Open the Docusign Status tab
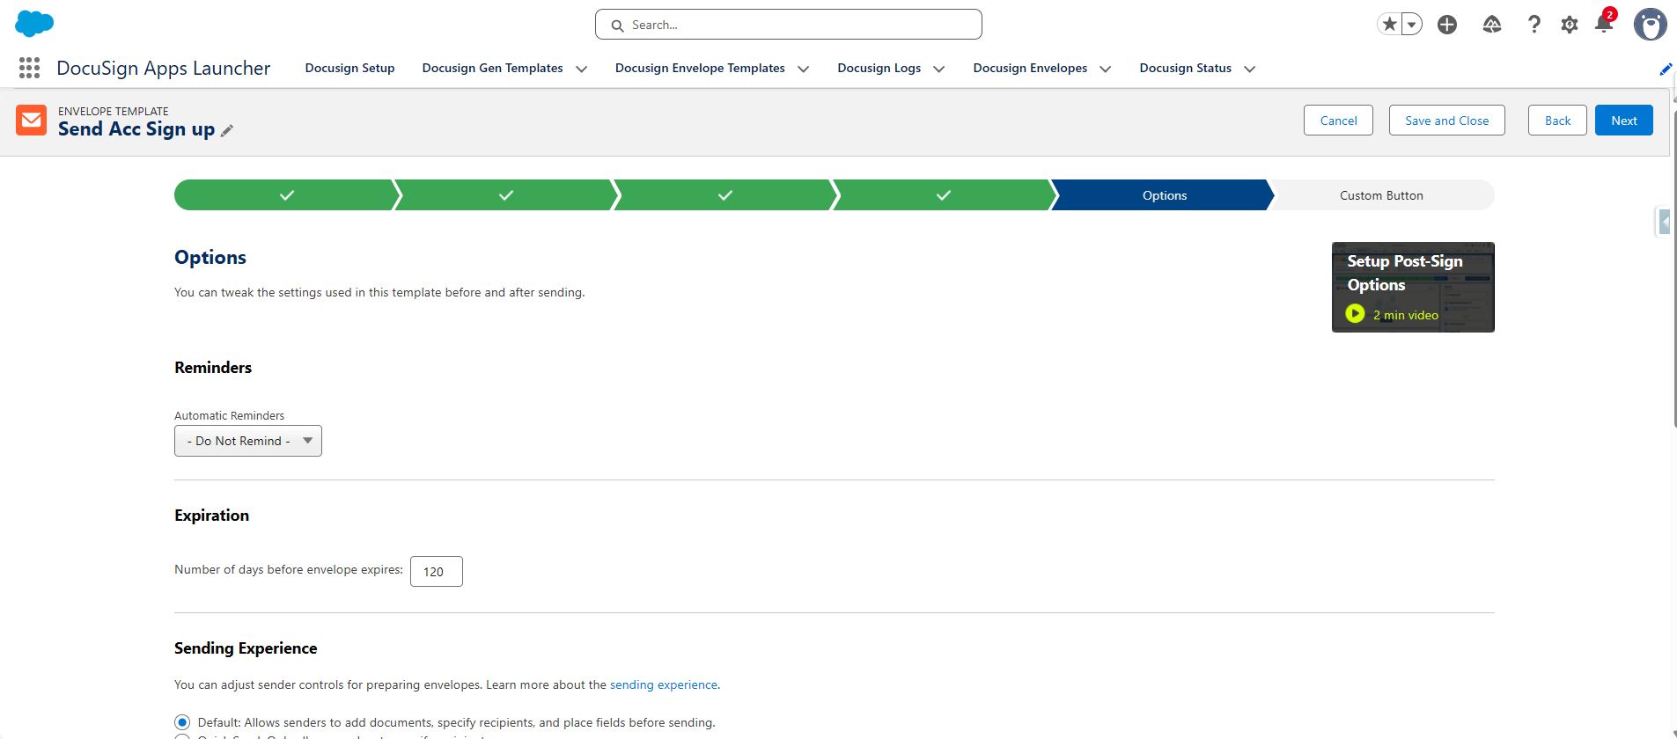This screenshot has width=1677, height=739. 1185,68
